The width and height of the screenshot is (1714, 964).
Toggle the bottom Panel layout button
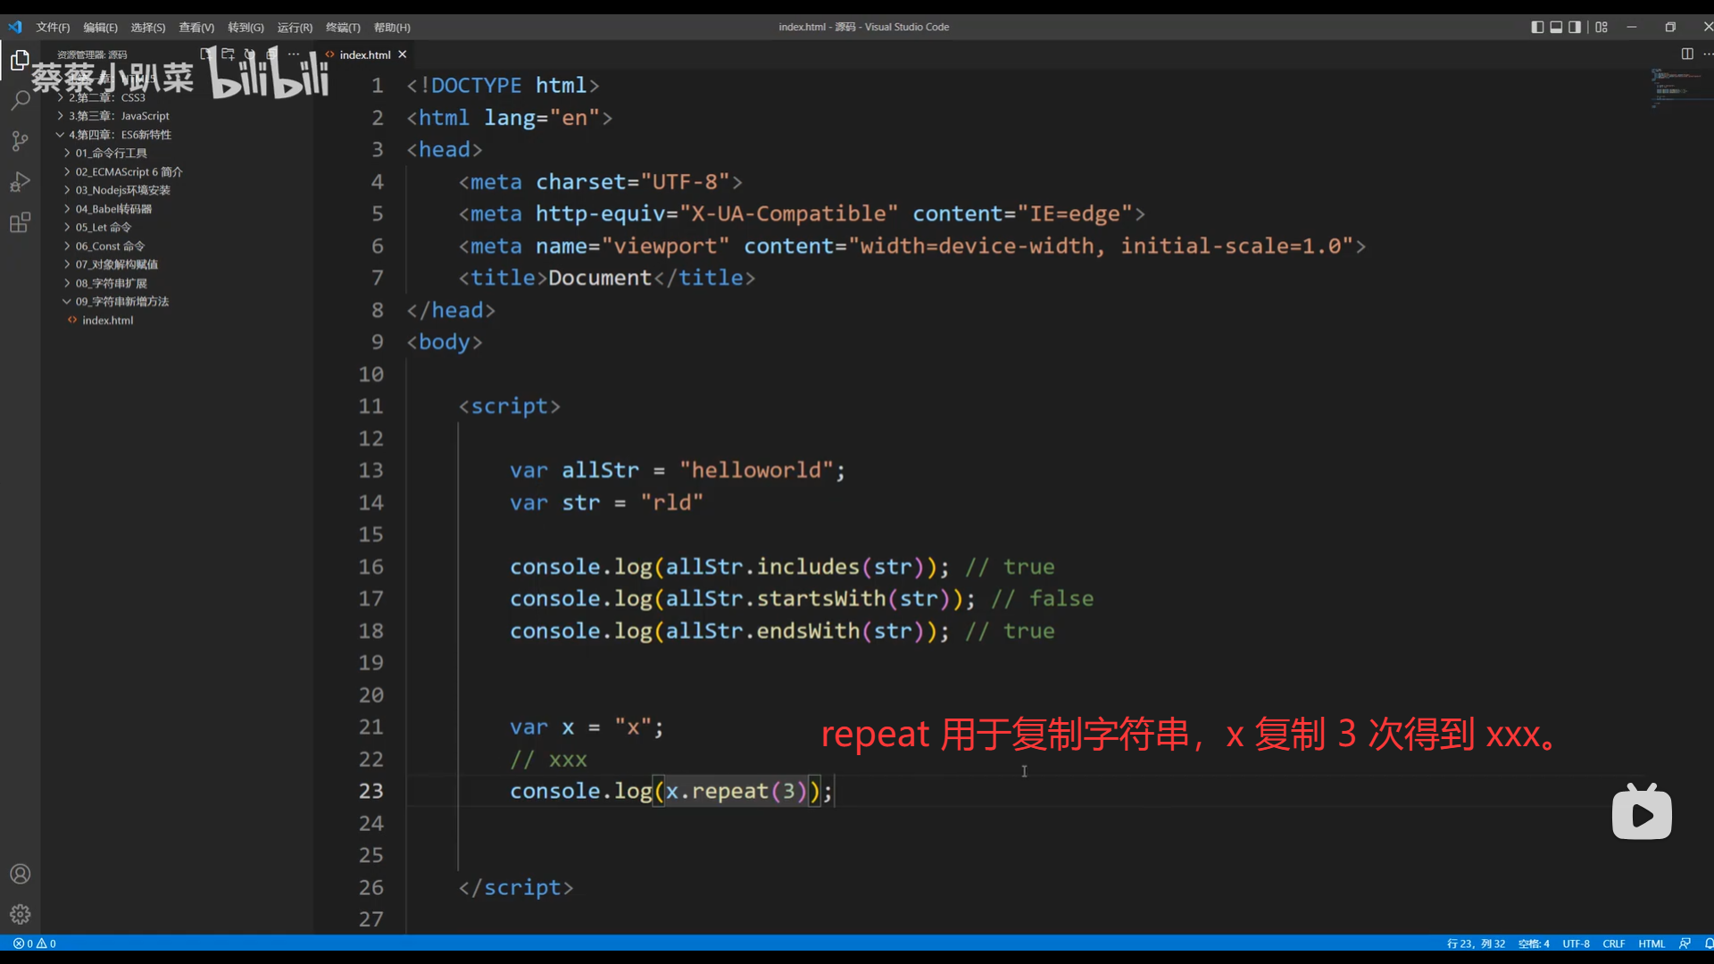click(1556, 27)
